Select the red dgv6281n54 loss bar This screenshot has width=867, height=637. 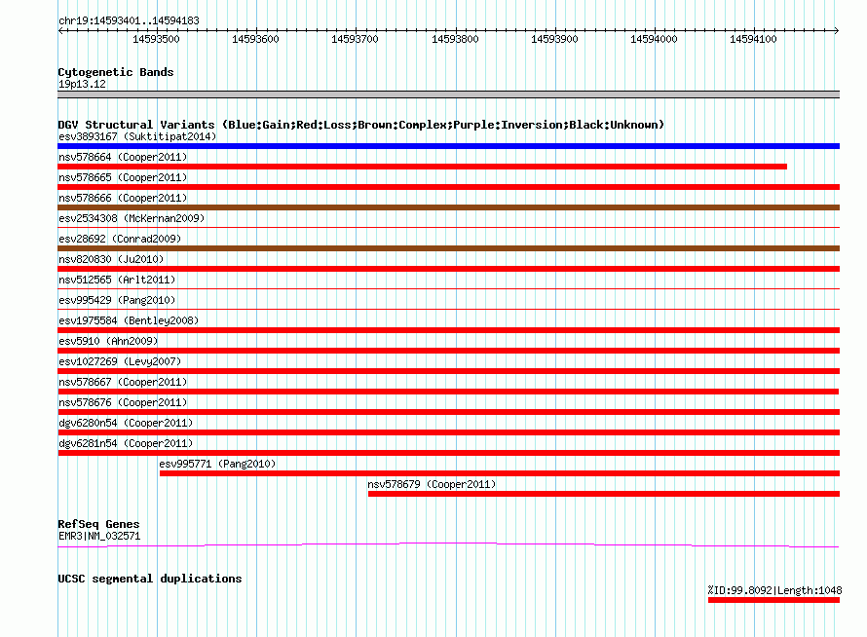[x=448, y=453]
